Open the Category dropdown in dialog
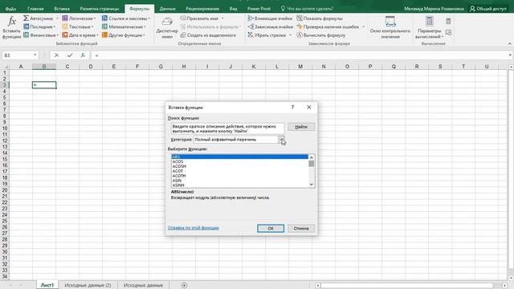514x289 pixels. point(281,140)
